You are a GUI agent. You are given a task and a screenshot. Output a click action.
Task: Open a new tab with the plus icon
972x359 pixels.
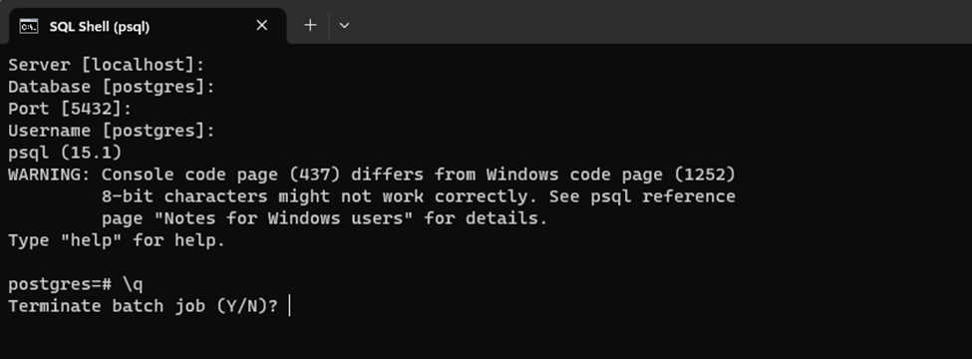click(310, 25)
